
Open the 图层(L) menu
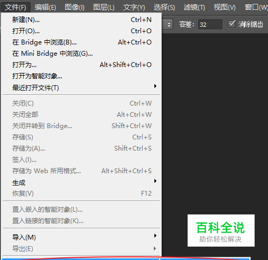click(x=104, y=8)
